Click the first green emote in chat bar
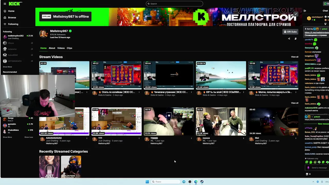The image size is (329, 185). pyautogui.click(x=307, y=162)
